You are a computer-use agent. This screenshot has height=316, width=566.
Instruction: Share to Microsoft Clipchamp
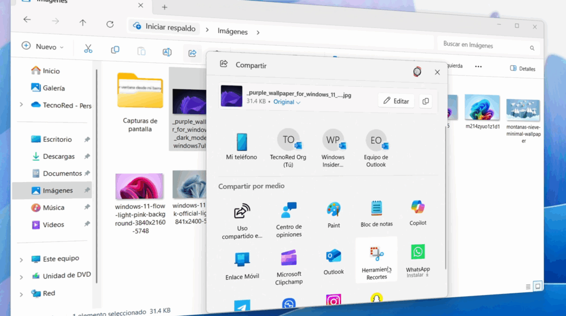289,267
